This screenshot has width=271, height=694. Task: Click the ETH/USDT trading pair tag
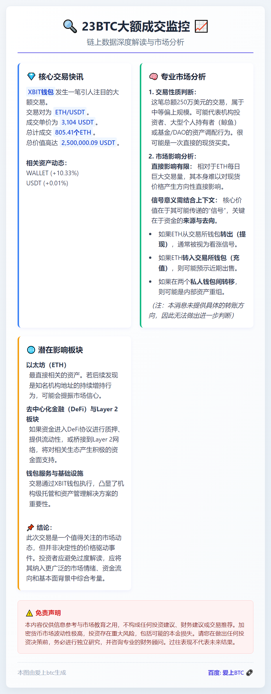(70, 112)
